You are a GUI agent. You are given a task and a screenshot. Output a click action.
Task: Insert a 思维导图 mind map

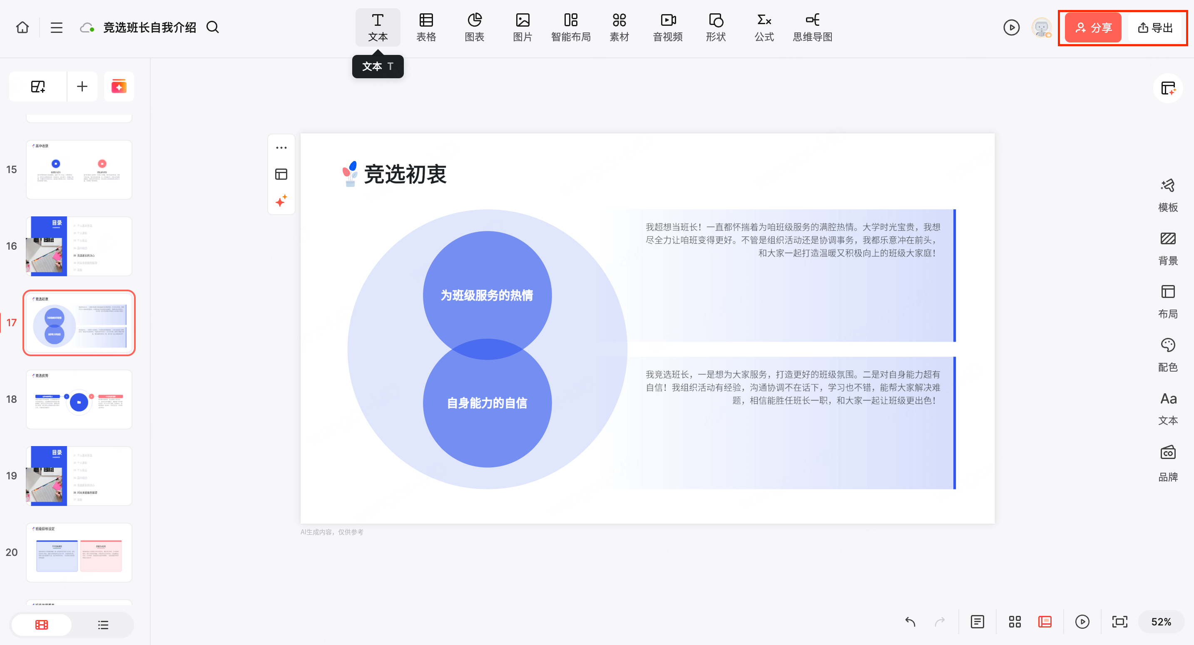(x=813, y=27)
